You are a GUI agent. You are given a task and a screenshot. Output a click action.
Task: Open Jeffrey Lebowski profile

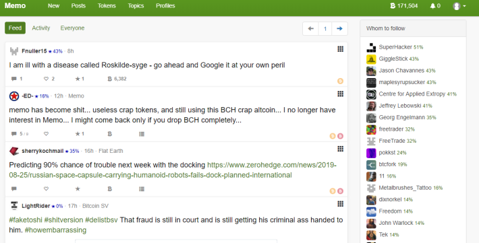400,106
